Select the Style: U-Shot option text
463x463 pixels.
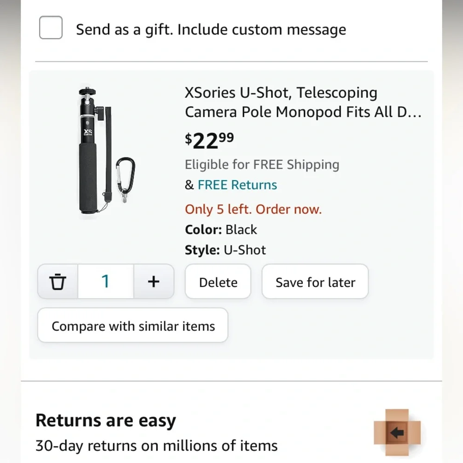coord(225,250)
